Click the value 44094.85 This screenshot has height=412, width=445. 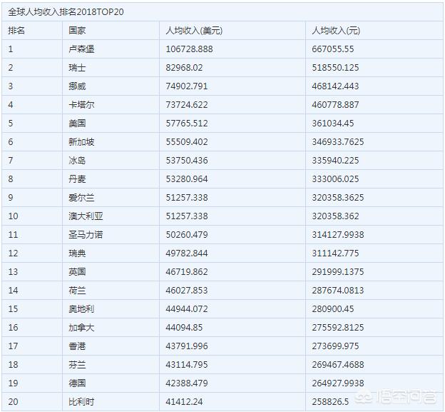pos(184,327)
